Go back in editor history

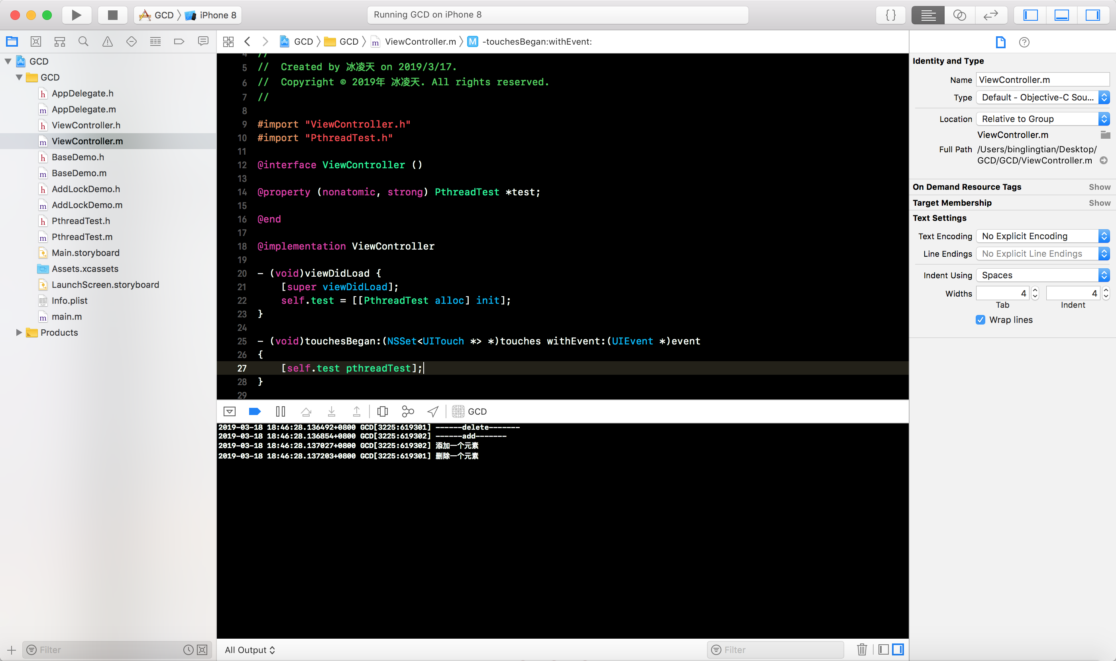[248, 41]
